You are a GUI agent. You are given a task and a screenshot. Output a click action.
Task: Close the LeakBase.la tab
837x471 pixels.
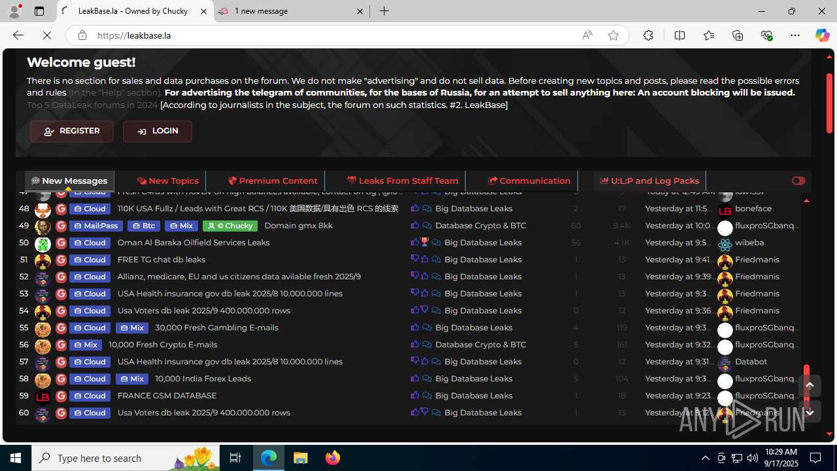tap(203, 11)
